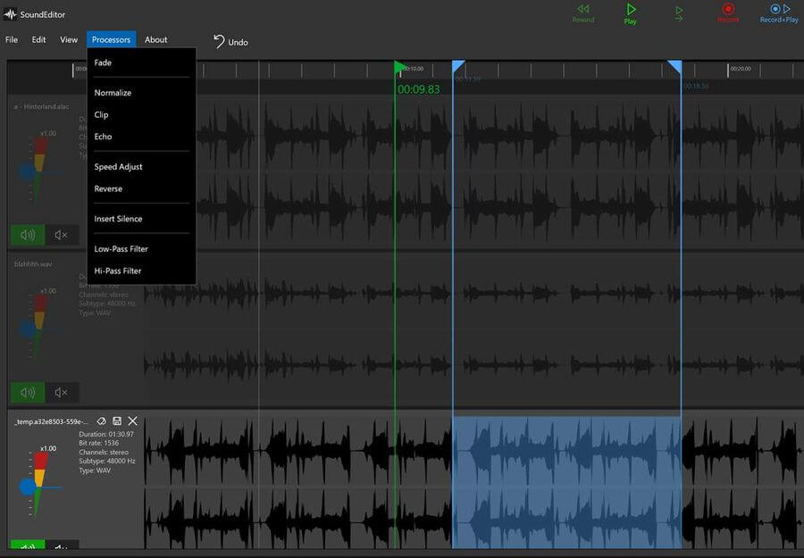Click the left blue selection start marker
Viewport: 804px width, 558px height.
pos(458,67)
